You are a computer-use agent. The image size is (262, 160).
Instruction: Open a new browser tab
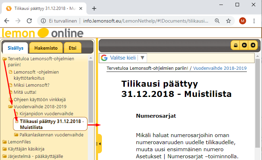tap(94, 8)
